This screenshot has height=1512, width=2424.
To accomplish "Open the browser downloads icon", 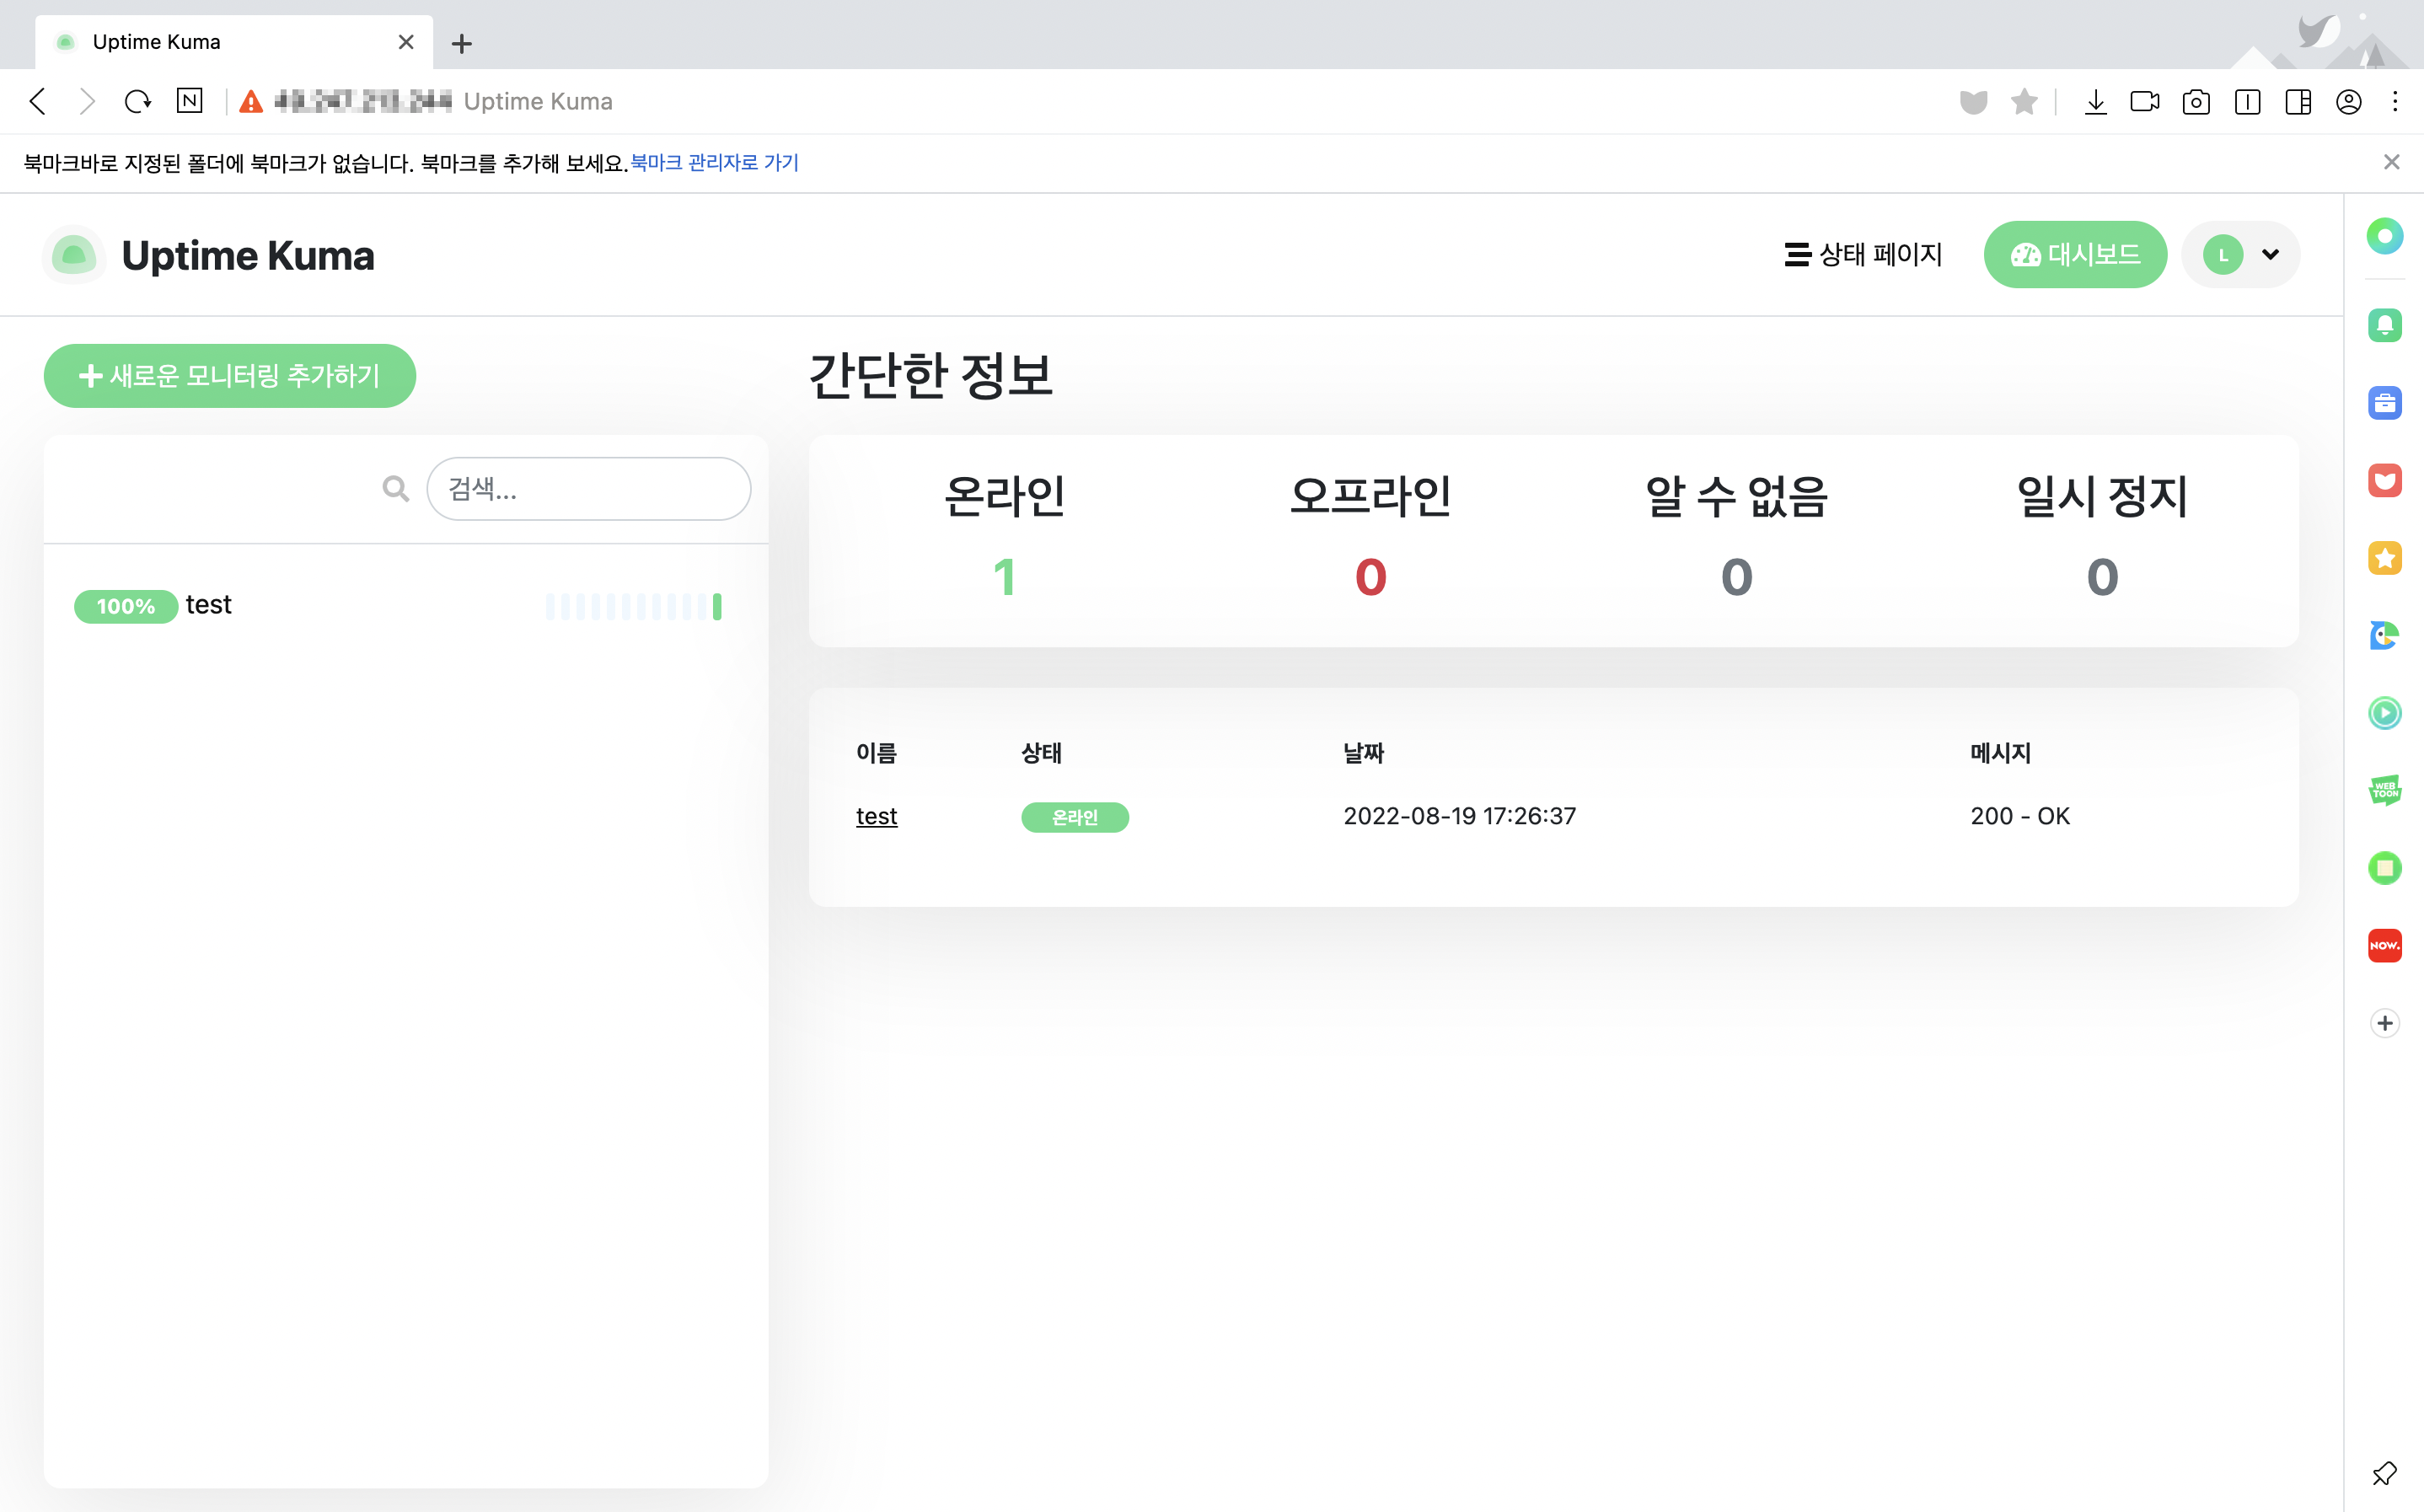I will 2095,102.
